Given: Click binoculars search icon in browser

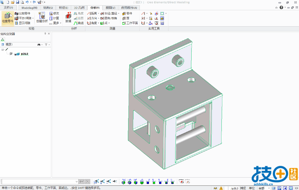Looking at the screenshot, I should point(39,45).
